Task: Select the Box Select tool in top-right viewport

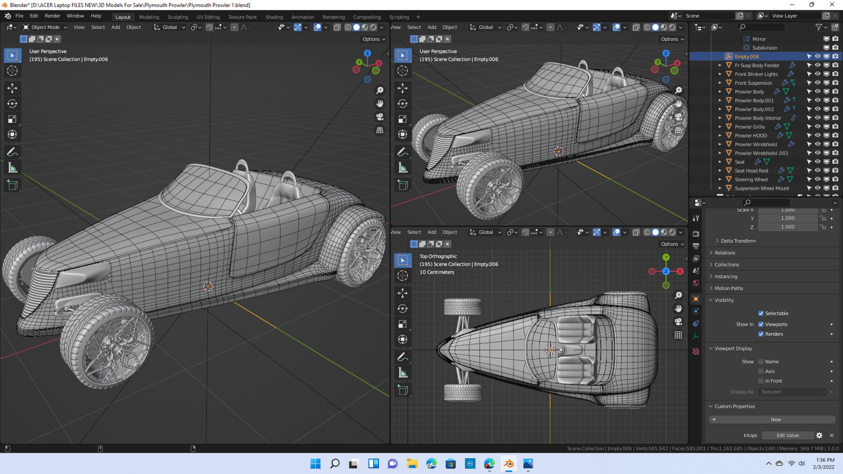Action: pos(402,55)
